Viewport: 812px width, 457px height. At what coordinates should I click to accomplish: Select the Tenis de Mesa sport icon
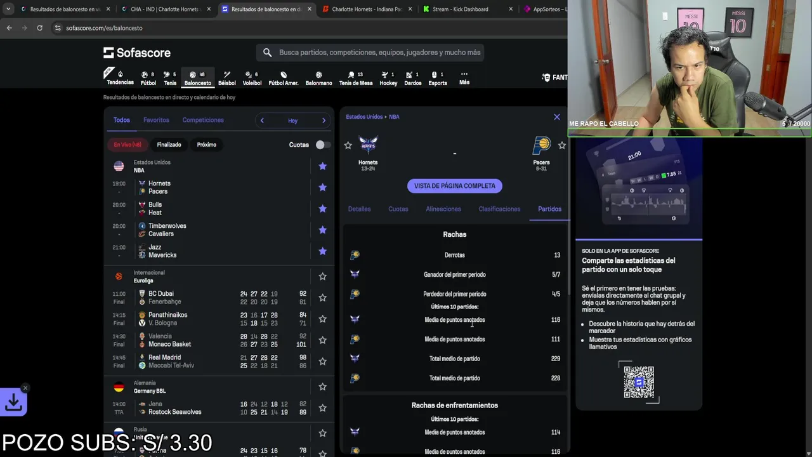click(x=356, y=78)
